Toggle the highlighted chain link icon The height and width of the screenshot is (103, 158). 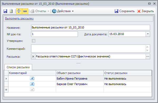[x=25, y=11]
